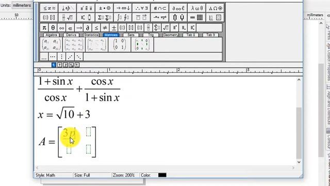Insert the 2x2 identity matrix template
This screenshot has width=330, height=186.
click(x=119, y=44)
